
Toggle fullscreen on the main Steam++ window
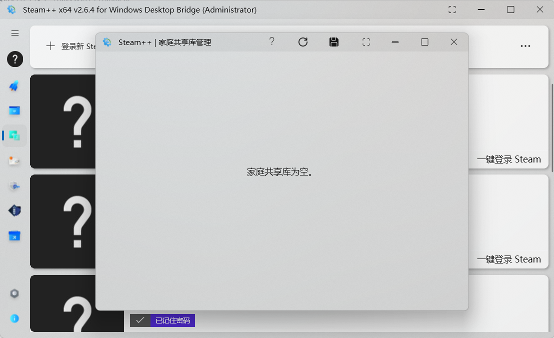tap(451, 9)
